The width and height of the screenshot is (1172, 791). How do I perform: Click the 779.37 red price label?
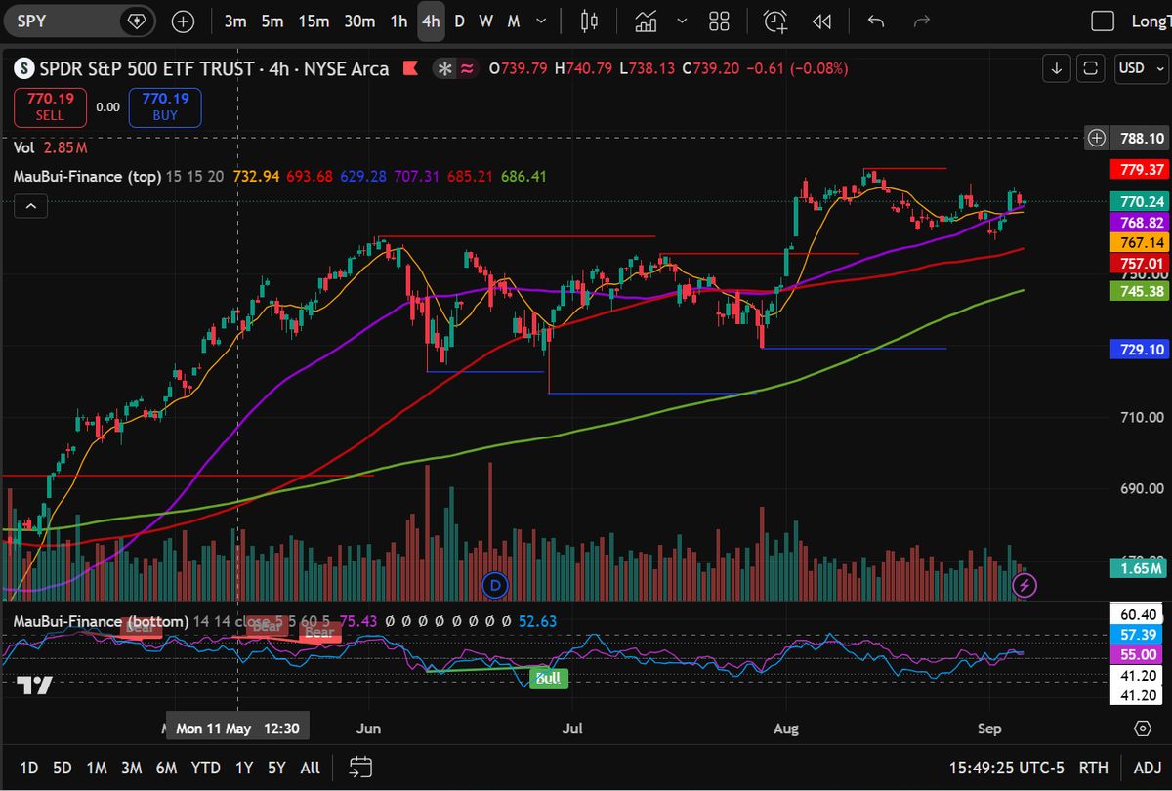[1143, 170]
